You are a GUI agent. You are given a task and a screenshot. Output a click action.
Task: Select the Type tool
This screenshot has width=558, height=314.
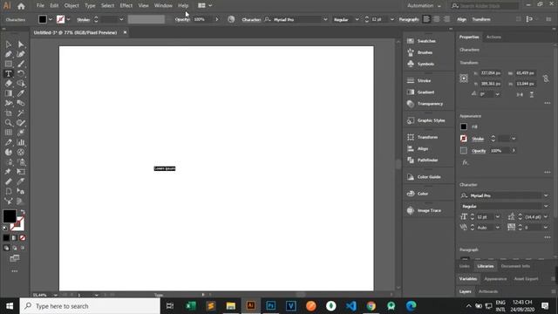point(8,73)
